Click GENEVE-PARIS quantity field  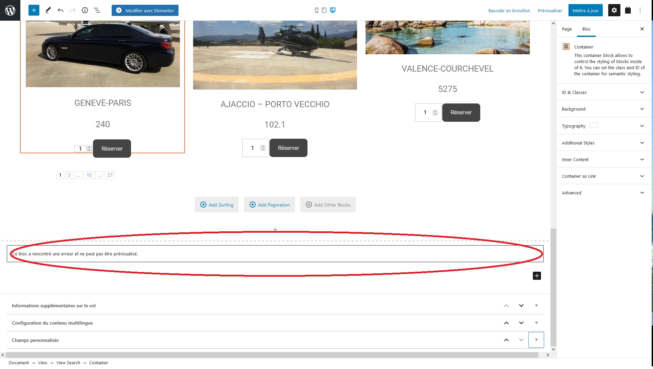83,149
